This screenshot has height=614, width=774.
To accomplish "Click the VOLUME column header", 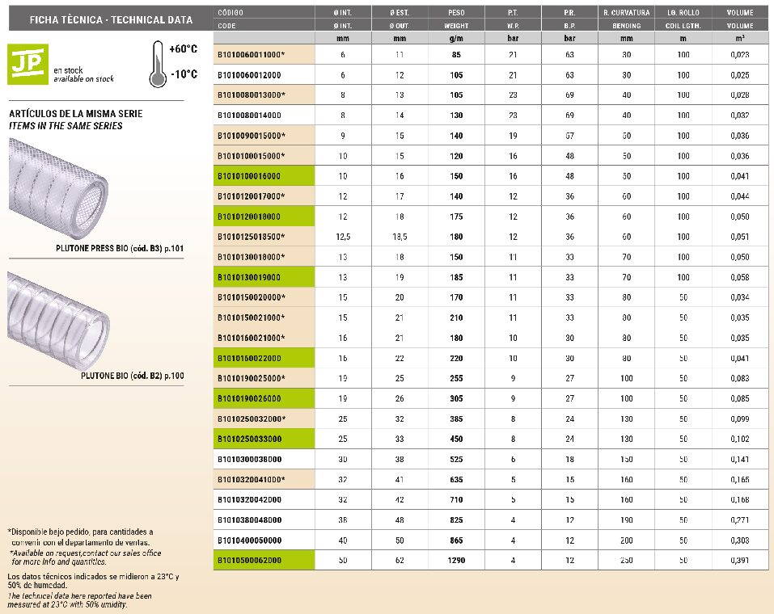I will click(x=739, y=13).
